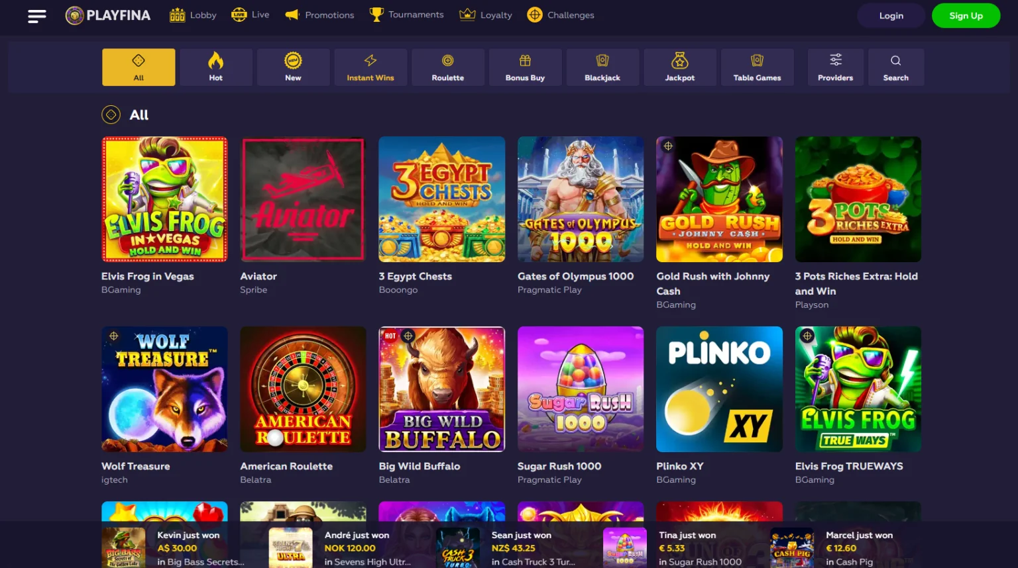Screen dimensions: 1018x568
Task: Open Aviator game thumbnail
Action: pos(303,199)
